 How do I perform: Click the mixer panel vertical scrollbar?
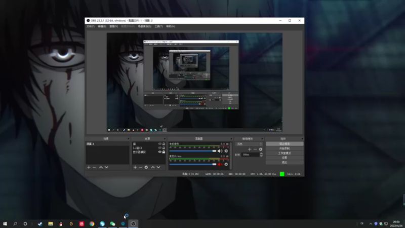(231, 156)
